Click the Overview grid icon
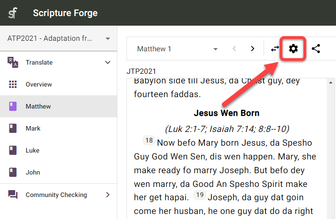 click(13, 84)
